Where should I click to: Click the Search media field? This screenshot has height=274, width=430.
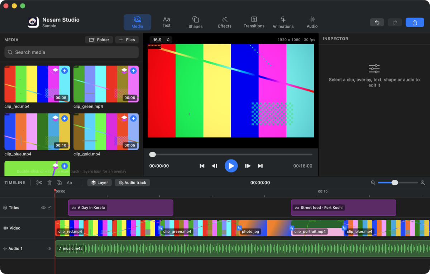(72, 52)
